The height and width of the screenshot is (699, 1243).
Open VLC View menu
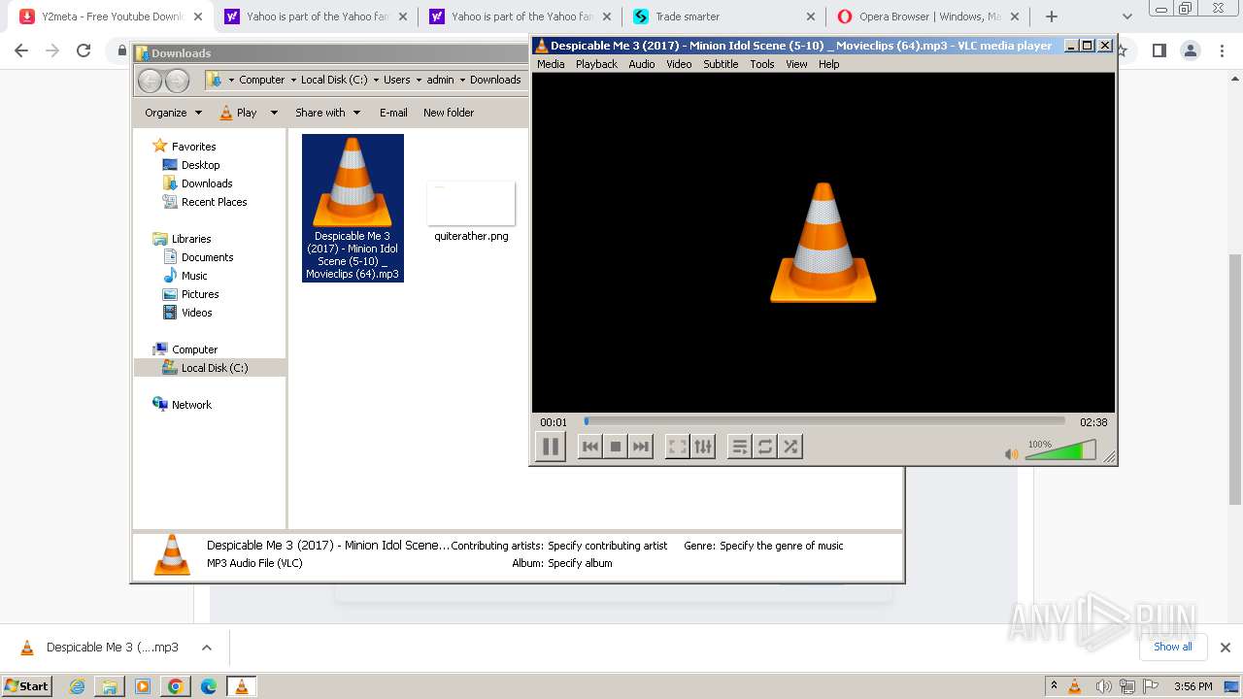796,64
